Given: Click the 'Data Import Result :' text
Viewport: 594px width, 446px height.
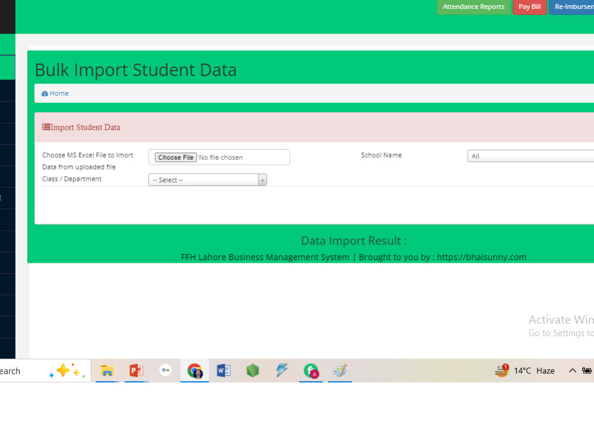Looking at the screenshot, I should pyautogui.click(x=354, y=241).
